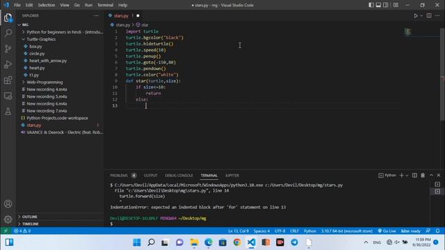Screen dimensions: 445x250
Task: Switch to the Output panel tab
Action: point(150,176)
